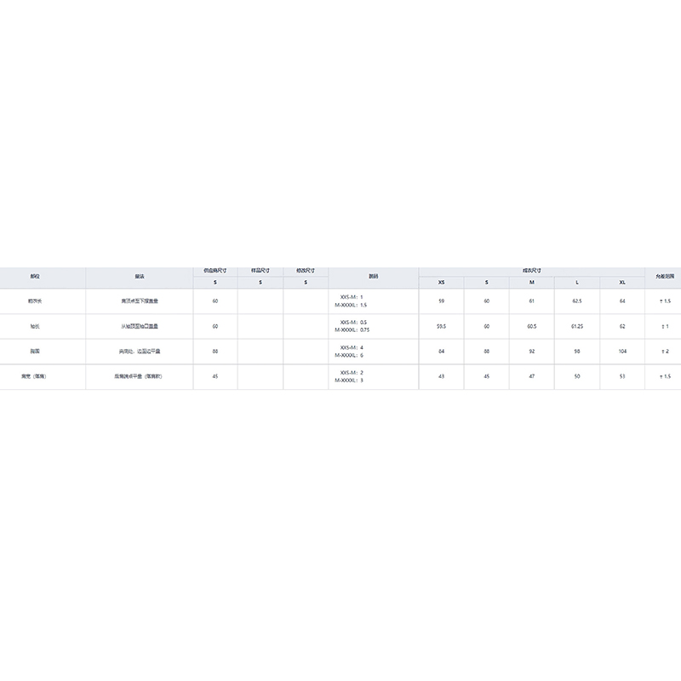Viewport: 681px width, 681px height.
Task: Select the 104 value in XL column
Action: [x=622, y=351]
